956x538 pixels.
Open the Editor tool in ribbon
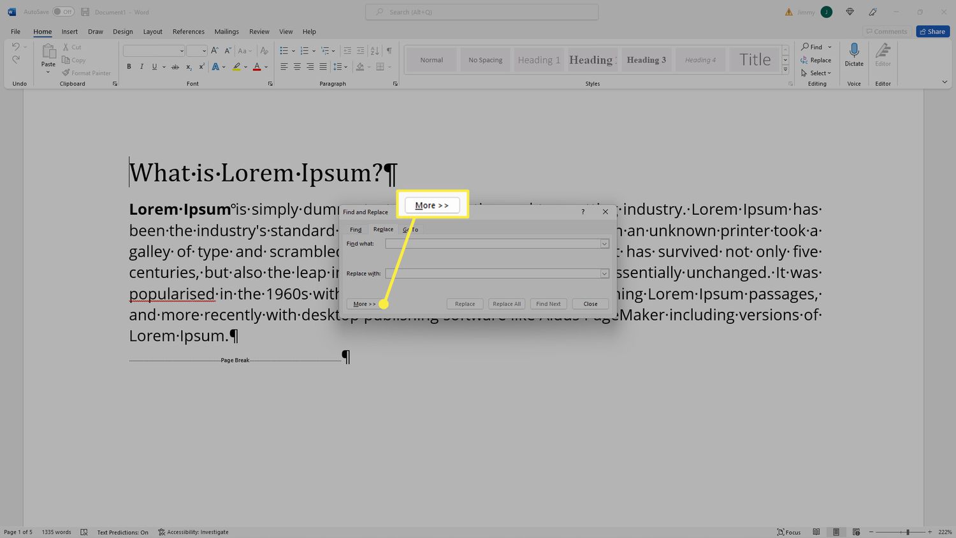click(x=883, y=51)
